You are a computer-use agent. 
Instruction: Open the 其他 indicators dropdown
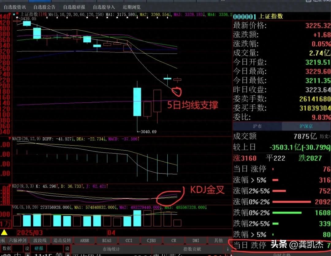pos(218,240)
